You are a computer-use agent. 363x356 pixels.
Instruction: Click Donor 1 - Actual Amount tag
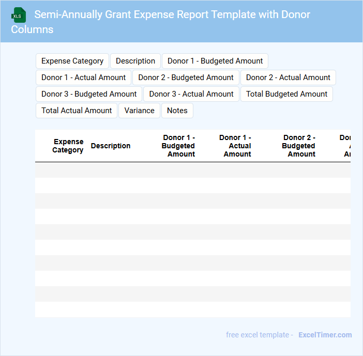point(83,78)
